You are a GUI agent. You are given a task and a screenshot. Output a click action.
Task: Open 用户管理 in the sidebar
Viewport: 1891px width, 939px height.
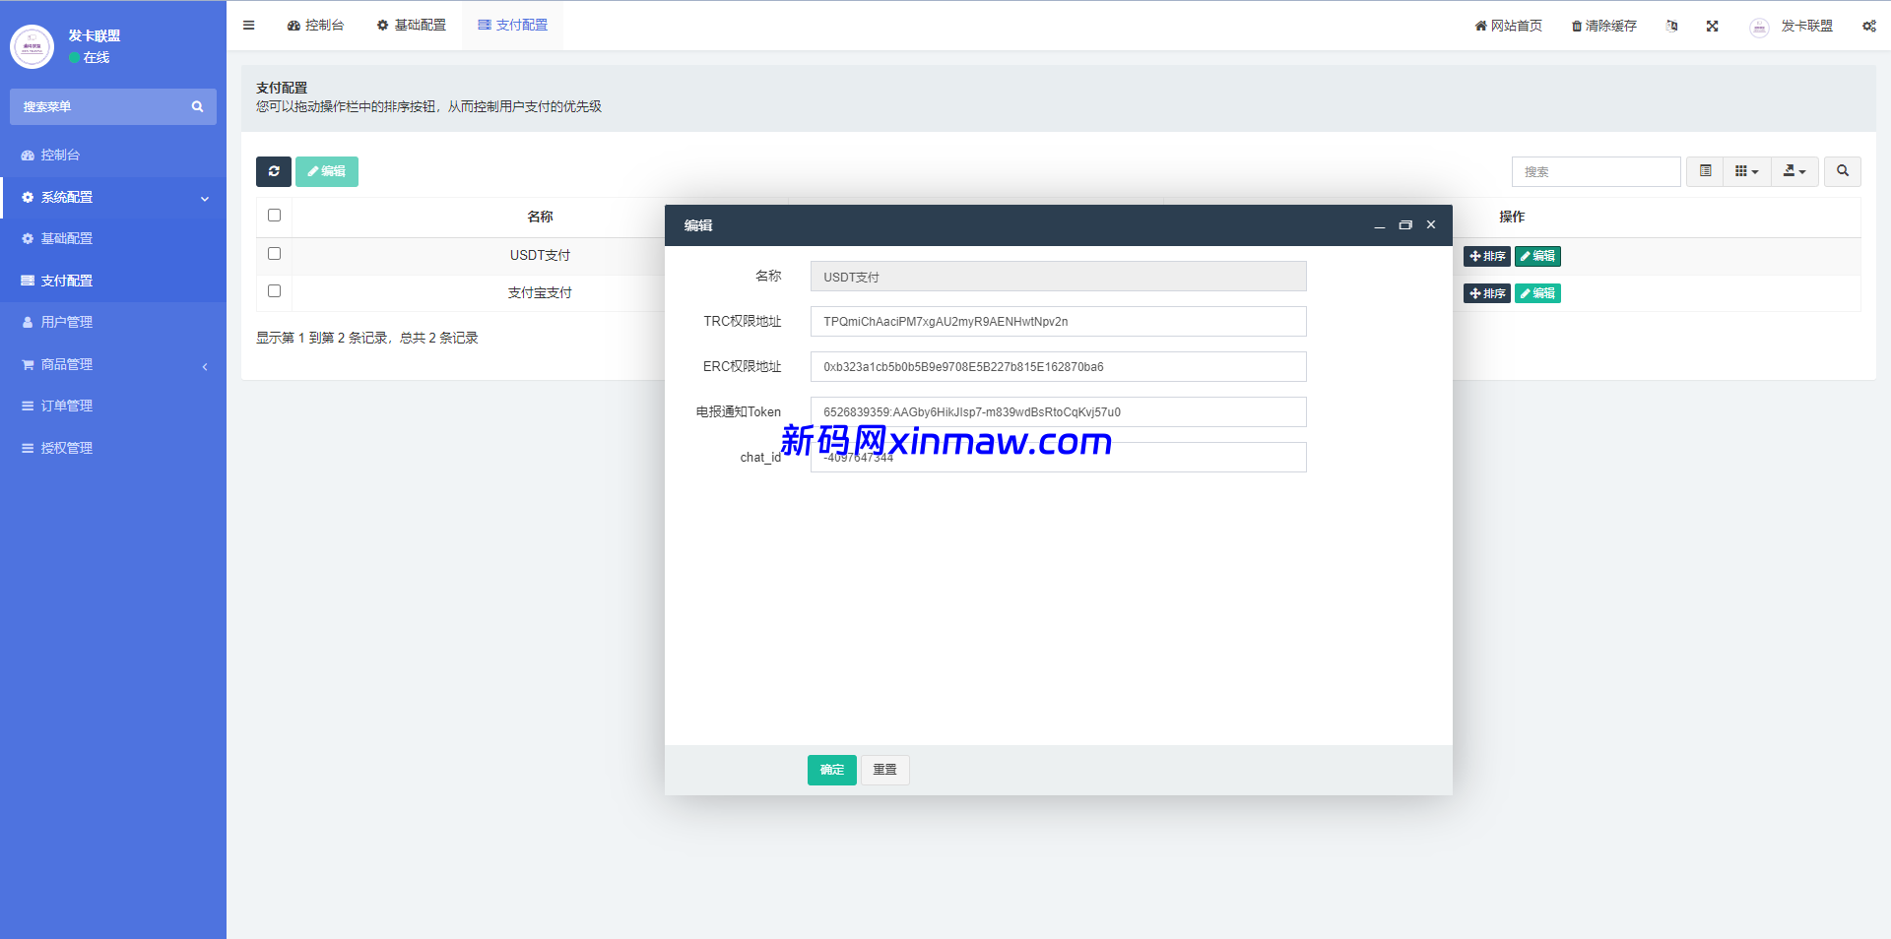click(x=67, y=323)
